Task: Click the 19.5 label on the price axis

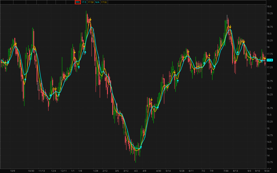Action: click(x=269, y=6)
